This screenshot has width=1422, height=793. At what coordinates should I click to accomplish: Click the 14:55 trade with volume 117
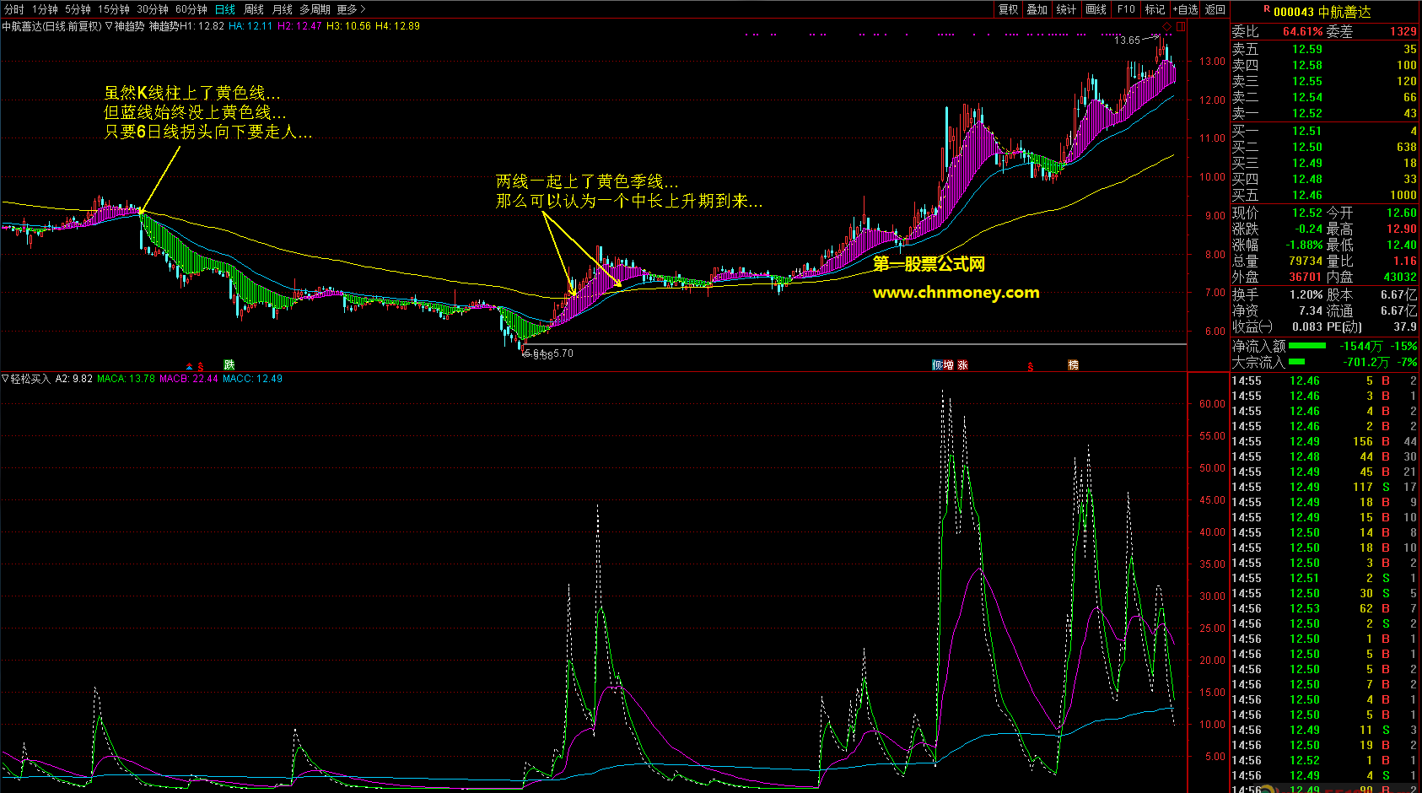click(x=1325, y=487)
